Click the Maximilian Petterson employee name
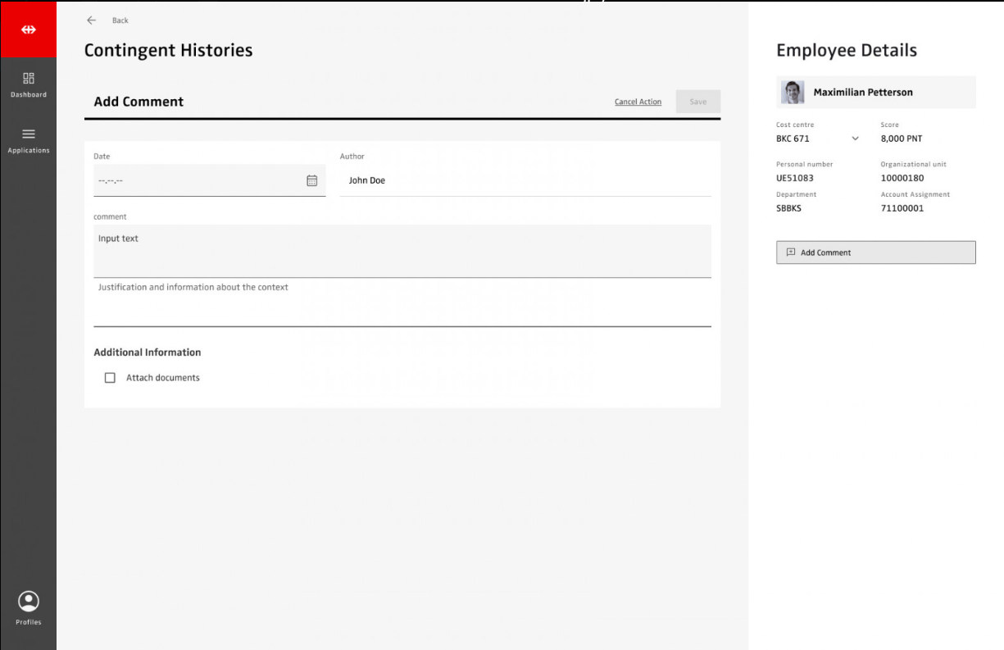This screenshot has width=1004, height=650. 863,93
